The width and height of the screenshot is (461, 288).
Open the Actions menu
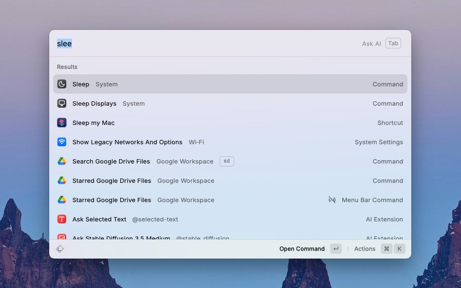(365, 249)
